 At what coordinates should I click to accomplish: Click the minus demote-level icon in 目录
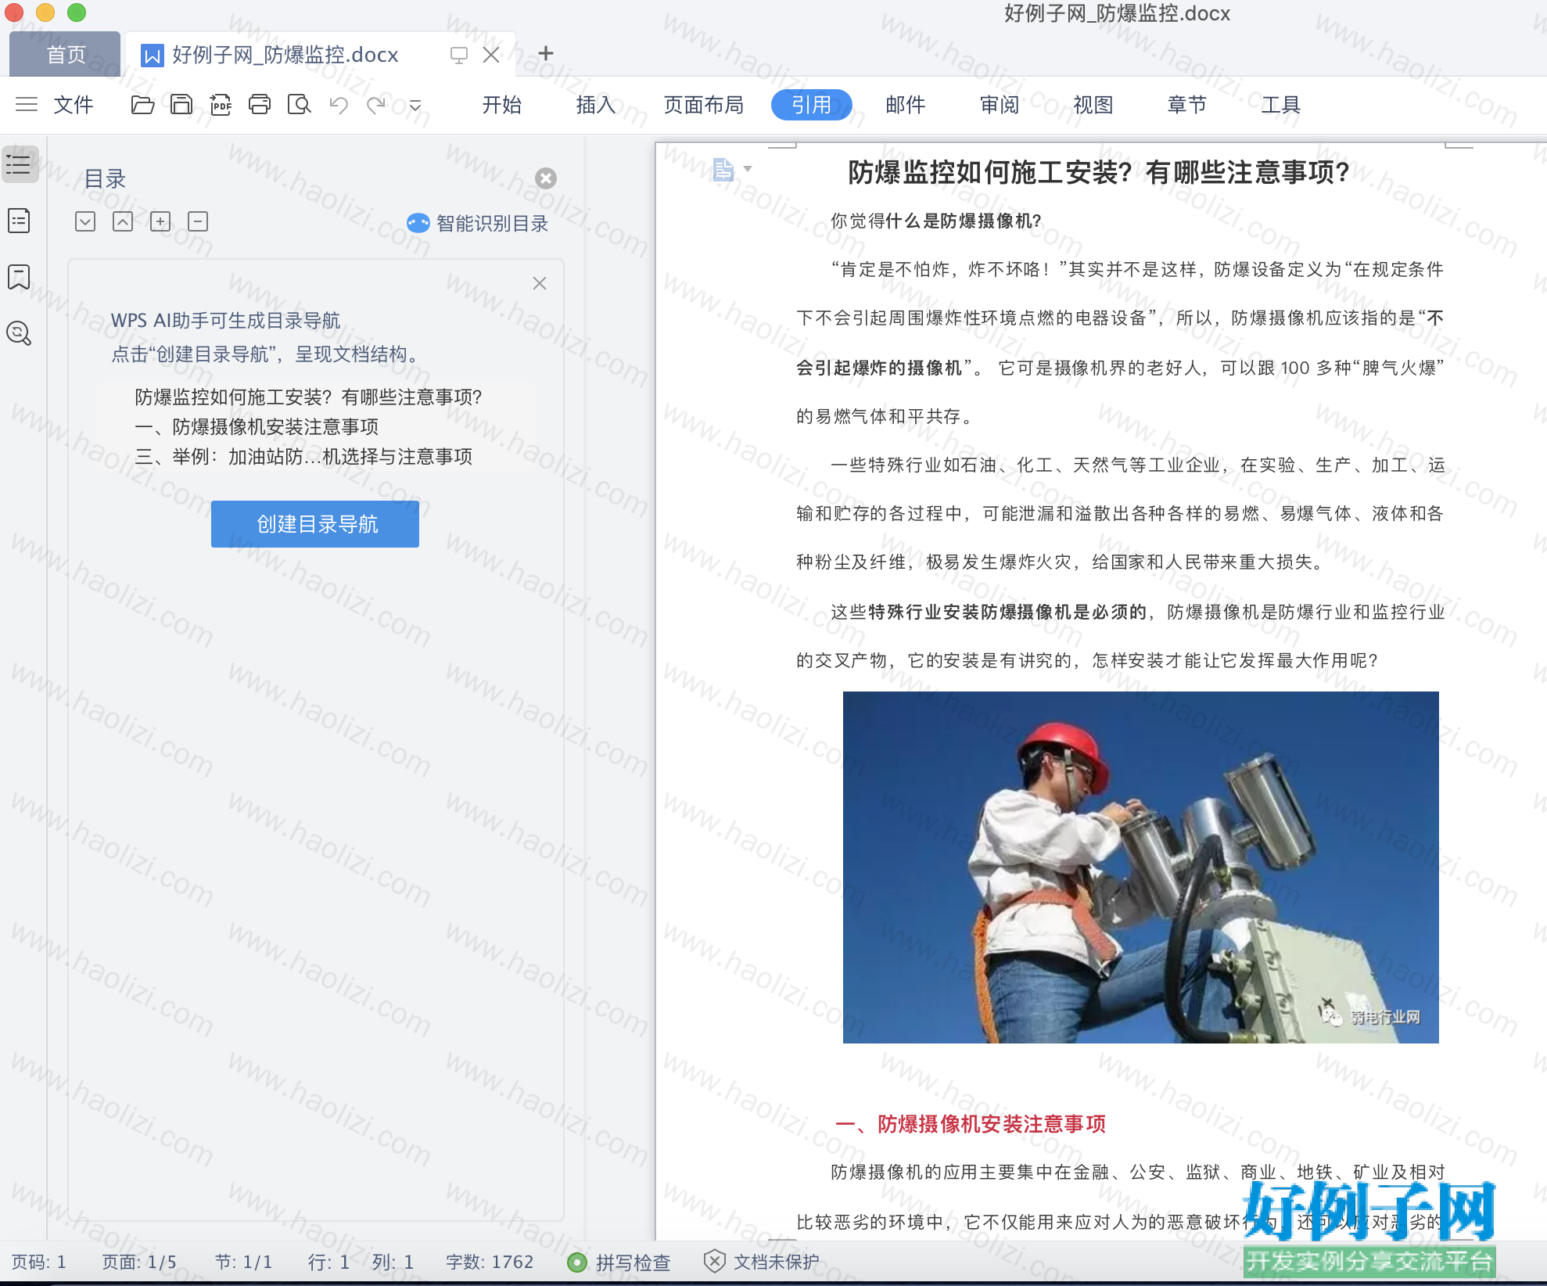tap(198, 221)
